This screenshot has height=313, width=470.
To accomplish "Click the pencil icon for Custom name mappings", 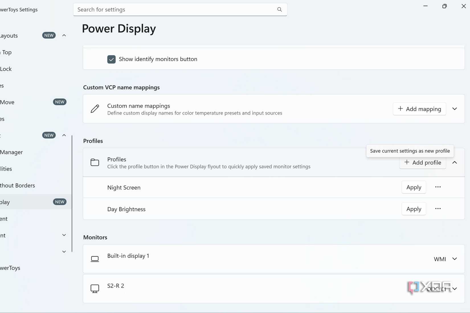I will 95,109.
